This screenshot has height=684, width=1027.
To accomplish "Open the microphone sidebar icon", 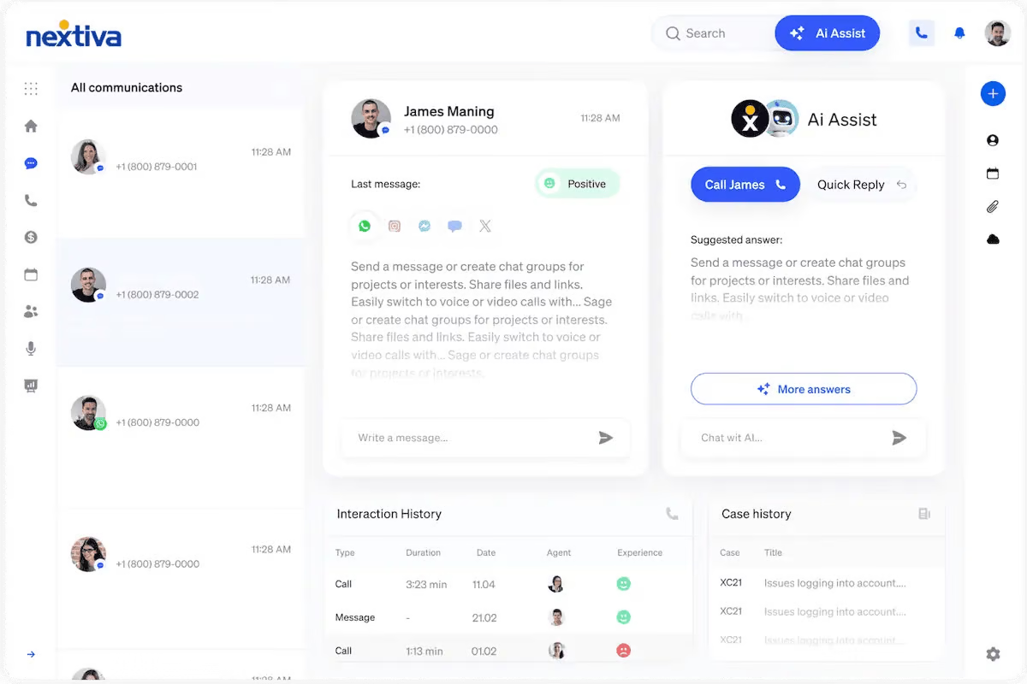I will [31, 349].
